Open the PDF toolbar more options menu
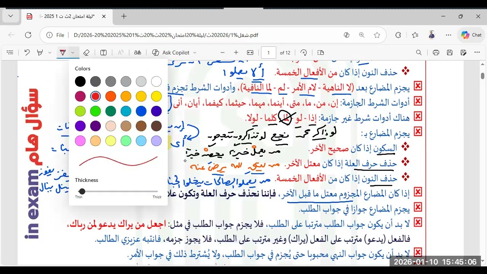This screenshot has width=487, height=274. [x=477, y=53]
